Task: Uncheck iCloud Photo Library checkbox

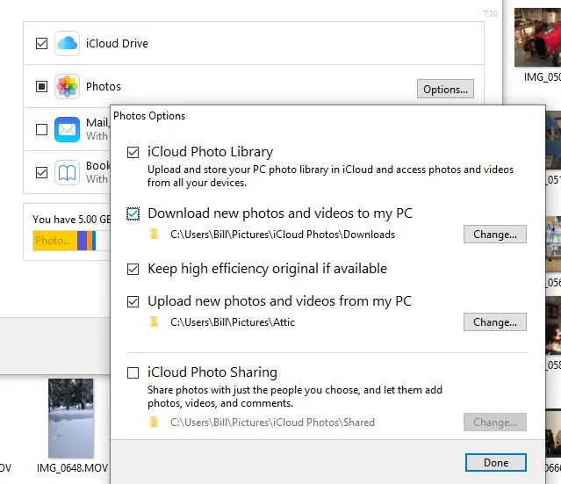Action: [133, 152]
